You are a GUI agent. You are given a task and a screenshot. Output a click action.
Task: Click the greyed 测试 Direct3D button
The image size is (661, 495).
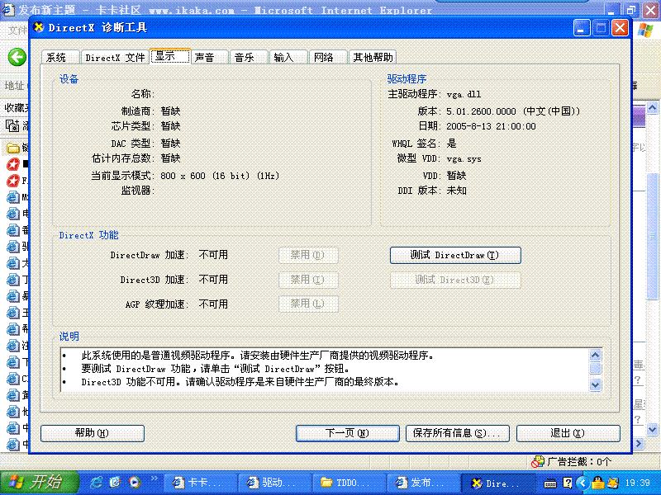coord(455,280)
